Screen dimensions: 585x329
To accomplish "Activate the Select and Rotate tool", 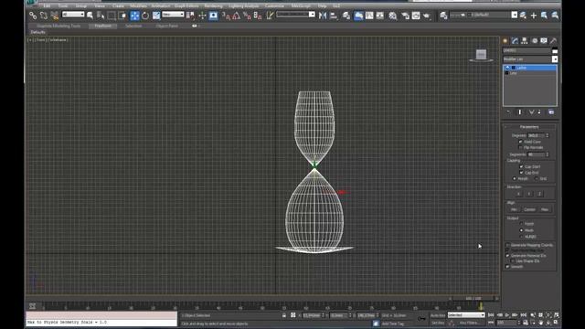I will tap(145, 16).
